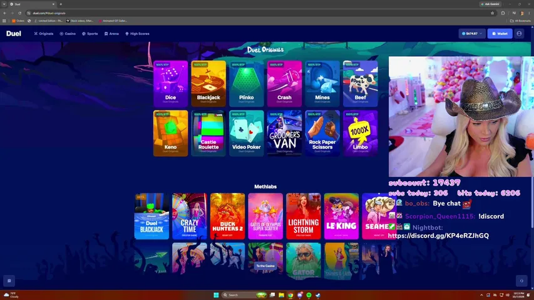Open the Sports nav tab
Viewport: 534px width, 300px height.
coord(90,34)
